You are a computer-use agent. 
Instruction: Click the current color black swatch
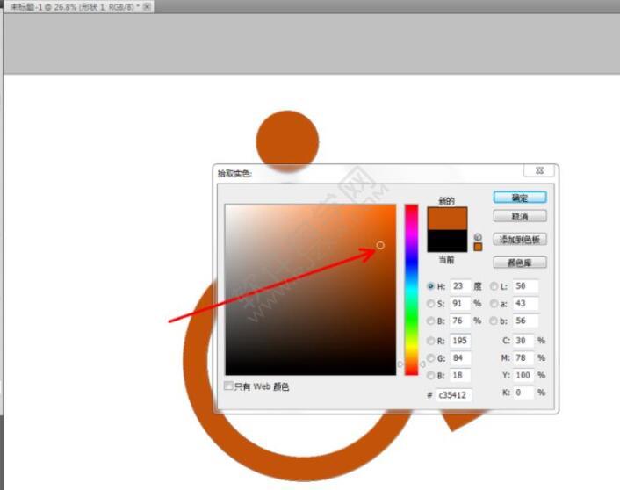pos(447,241)
